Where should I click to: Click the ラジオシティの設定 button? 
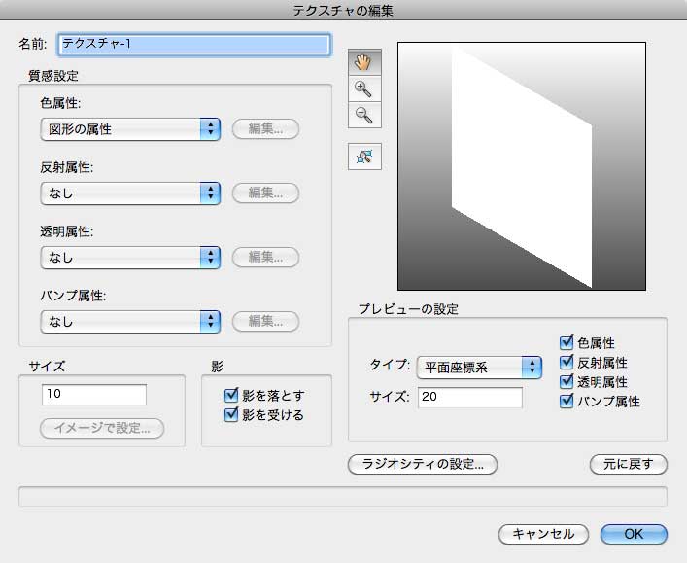pos(422,465)
